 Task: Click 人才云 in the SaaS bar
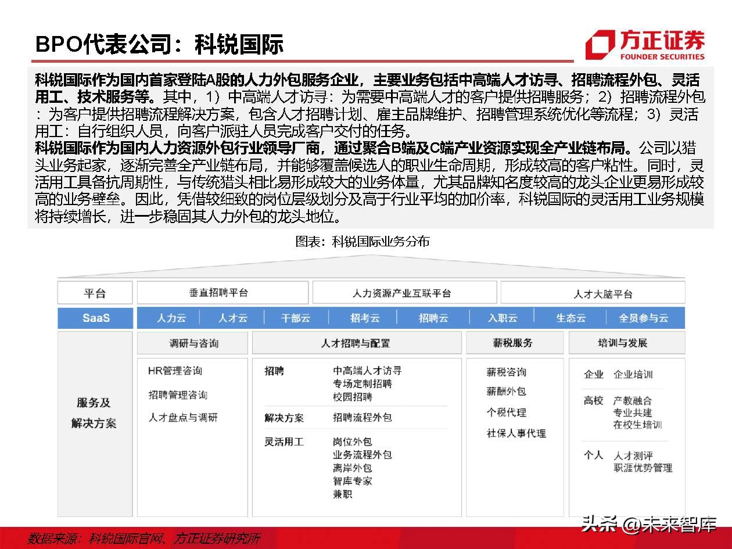point(233,318)
